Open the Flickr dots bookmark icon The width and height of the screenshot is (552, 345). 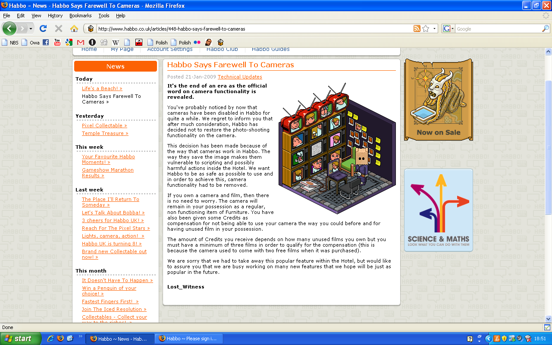(x=197, y=42)
